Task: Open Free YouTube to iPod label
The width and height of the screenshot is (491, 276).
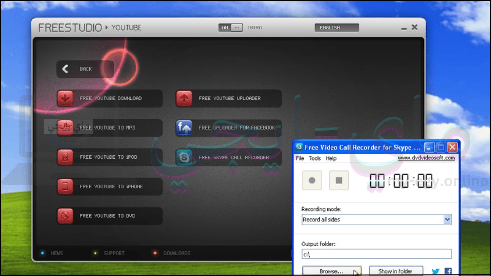Action: 108,157
